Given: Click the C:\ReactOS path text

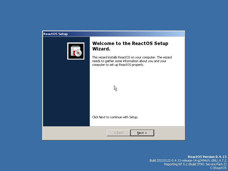Looking at the screenshot, I should click(x=218, y=168).
